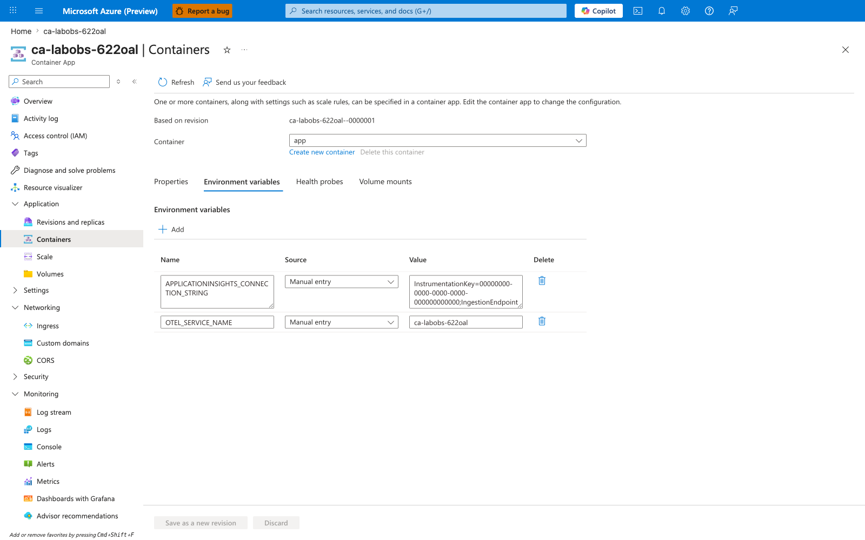
Task: Delete the APPLICATIONINSIGHTS_CONNECTION_STRING variable
Action: [542, 280]
